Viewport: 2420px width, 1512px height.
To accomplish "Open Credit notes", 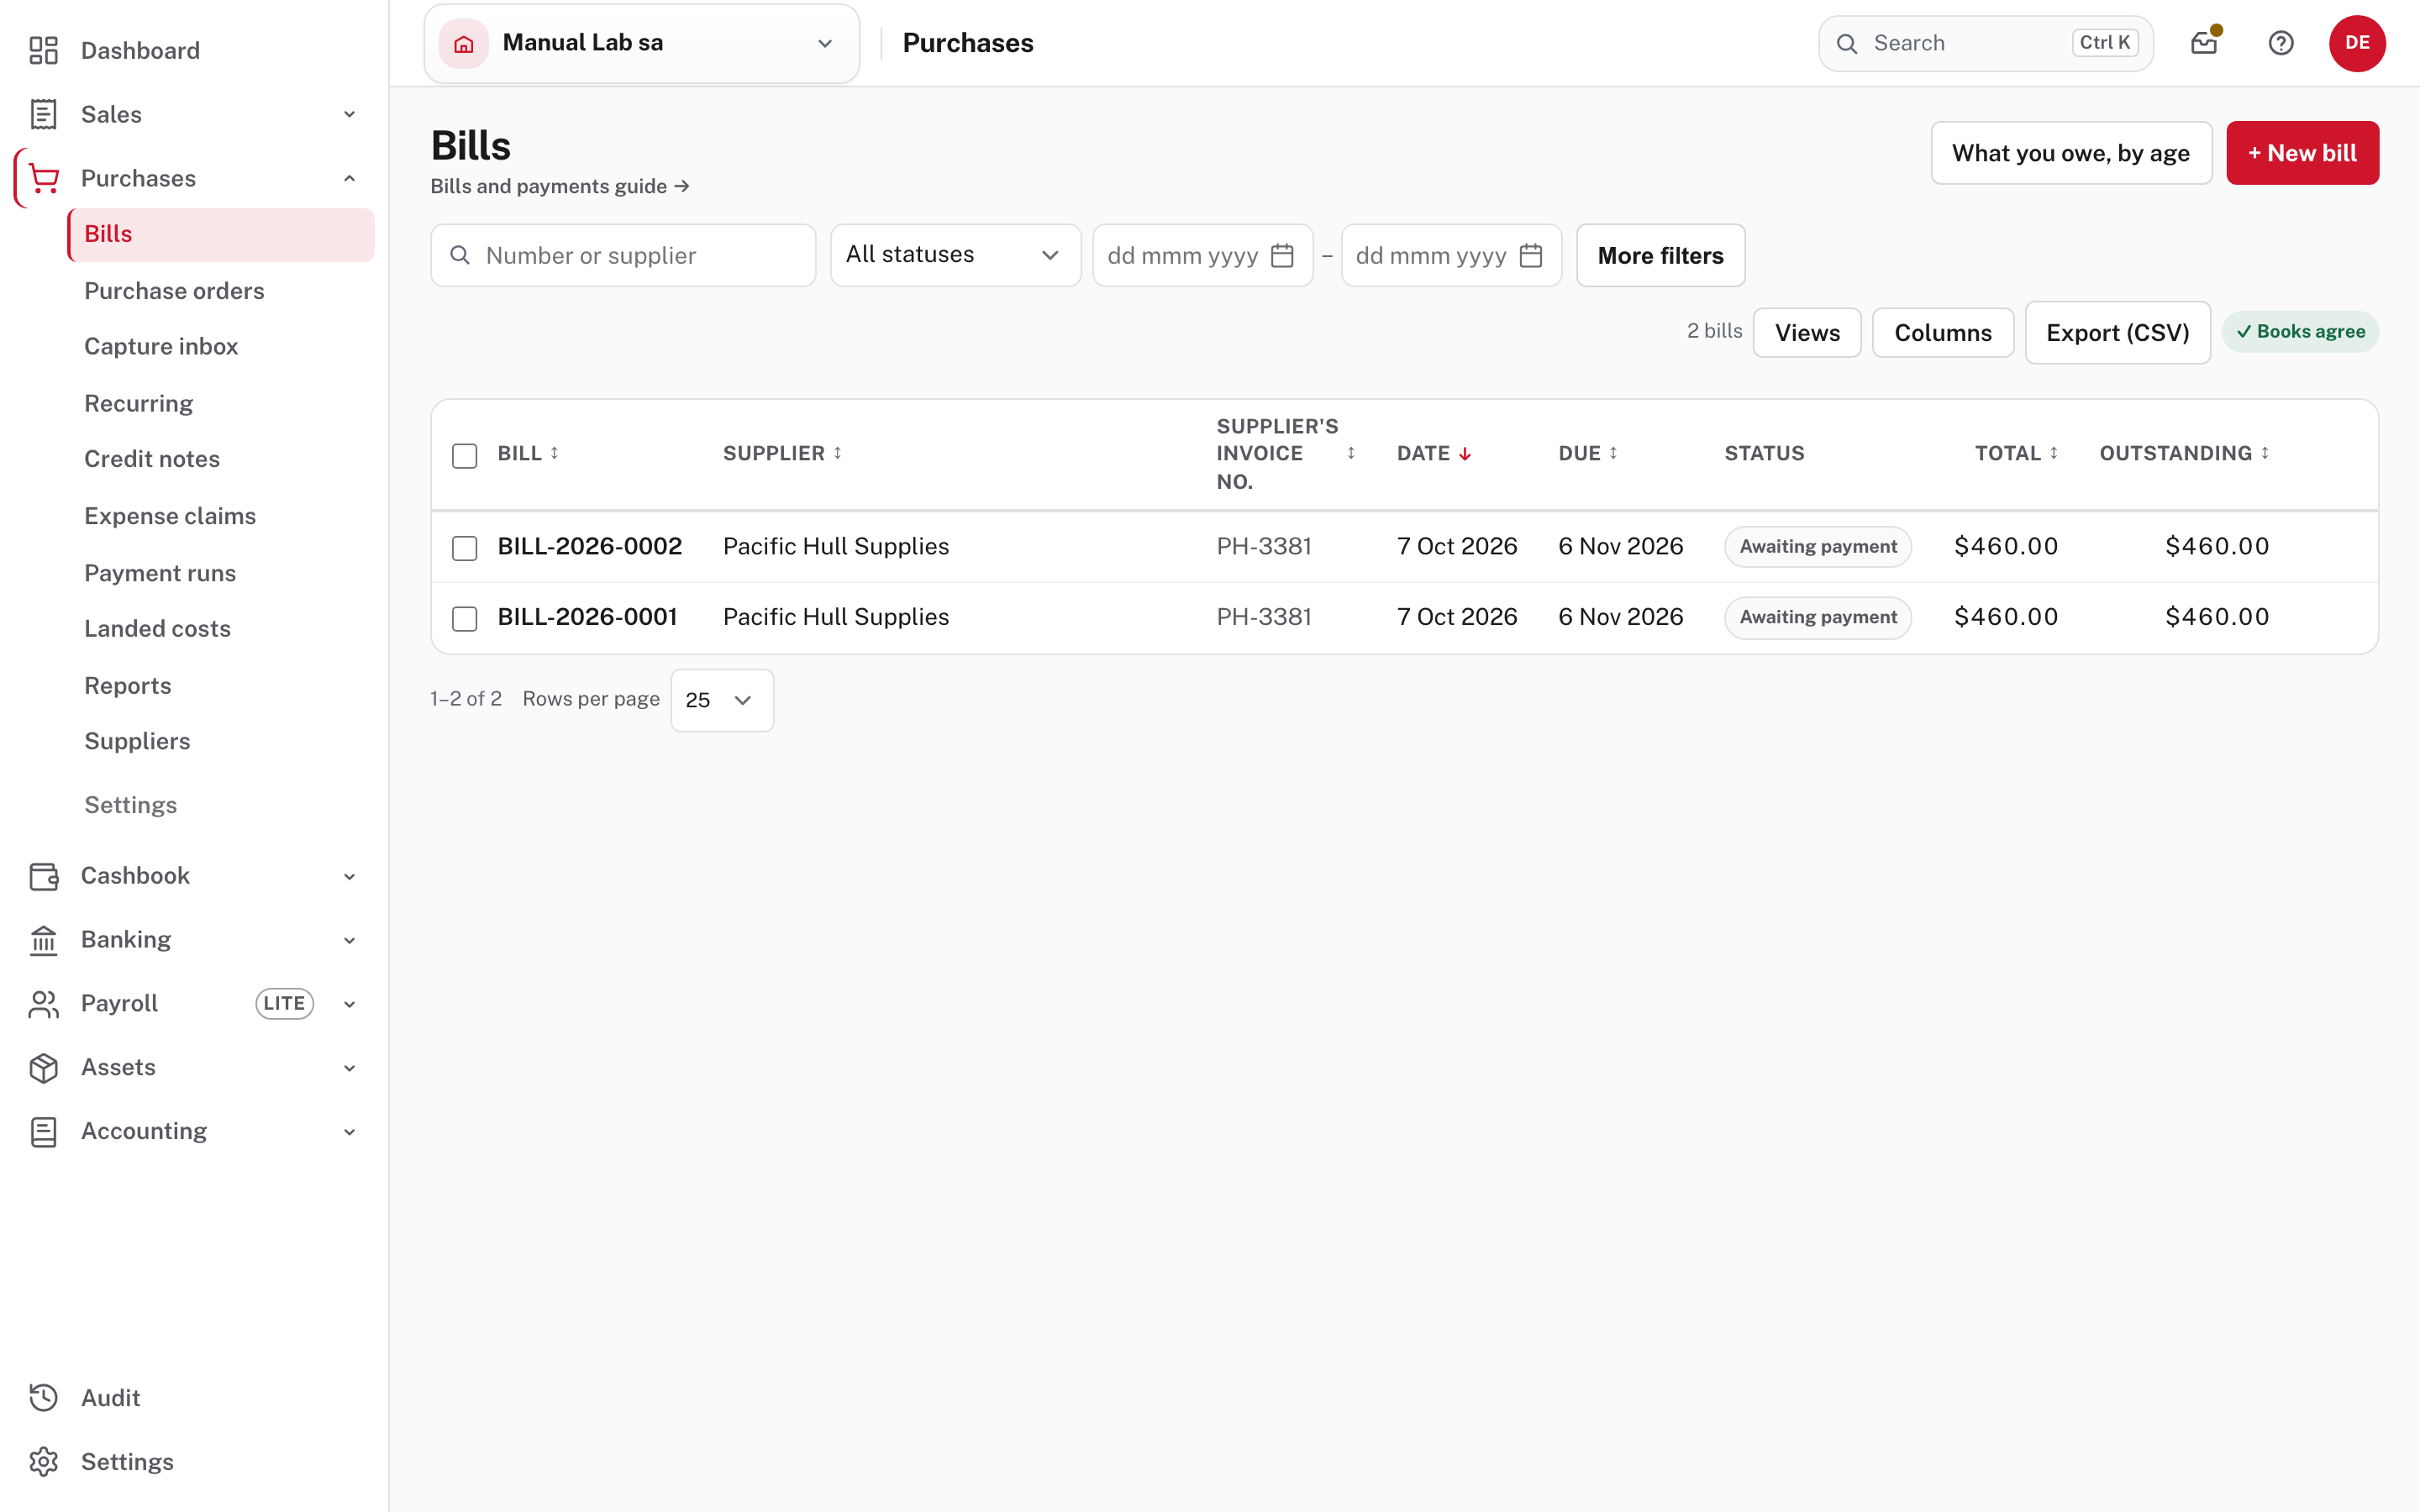I will pos(152,459).
